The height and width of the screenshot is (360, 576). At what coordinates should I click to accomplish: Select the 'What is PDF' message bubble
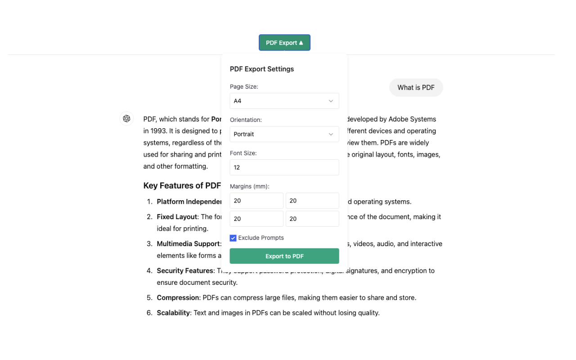[416, 87]
